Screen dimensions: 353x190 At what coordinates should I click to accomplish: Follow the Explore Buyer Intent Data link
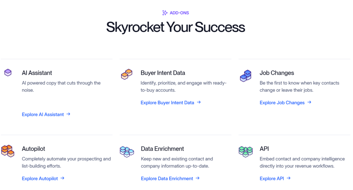[x=167, y=103]
